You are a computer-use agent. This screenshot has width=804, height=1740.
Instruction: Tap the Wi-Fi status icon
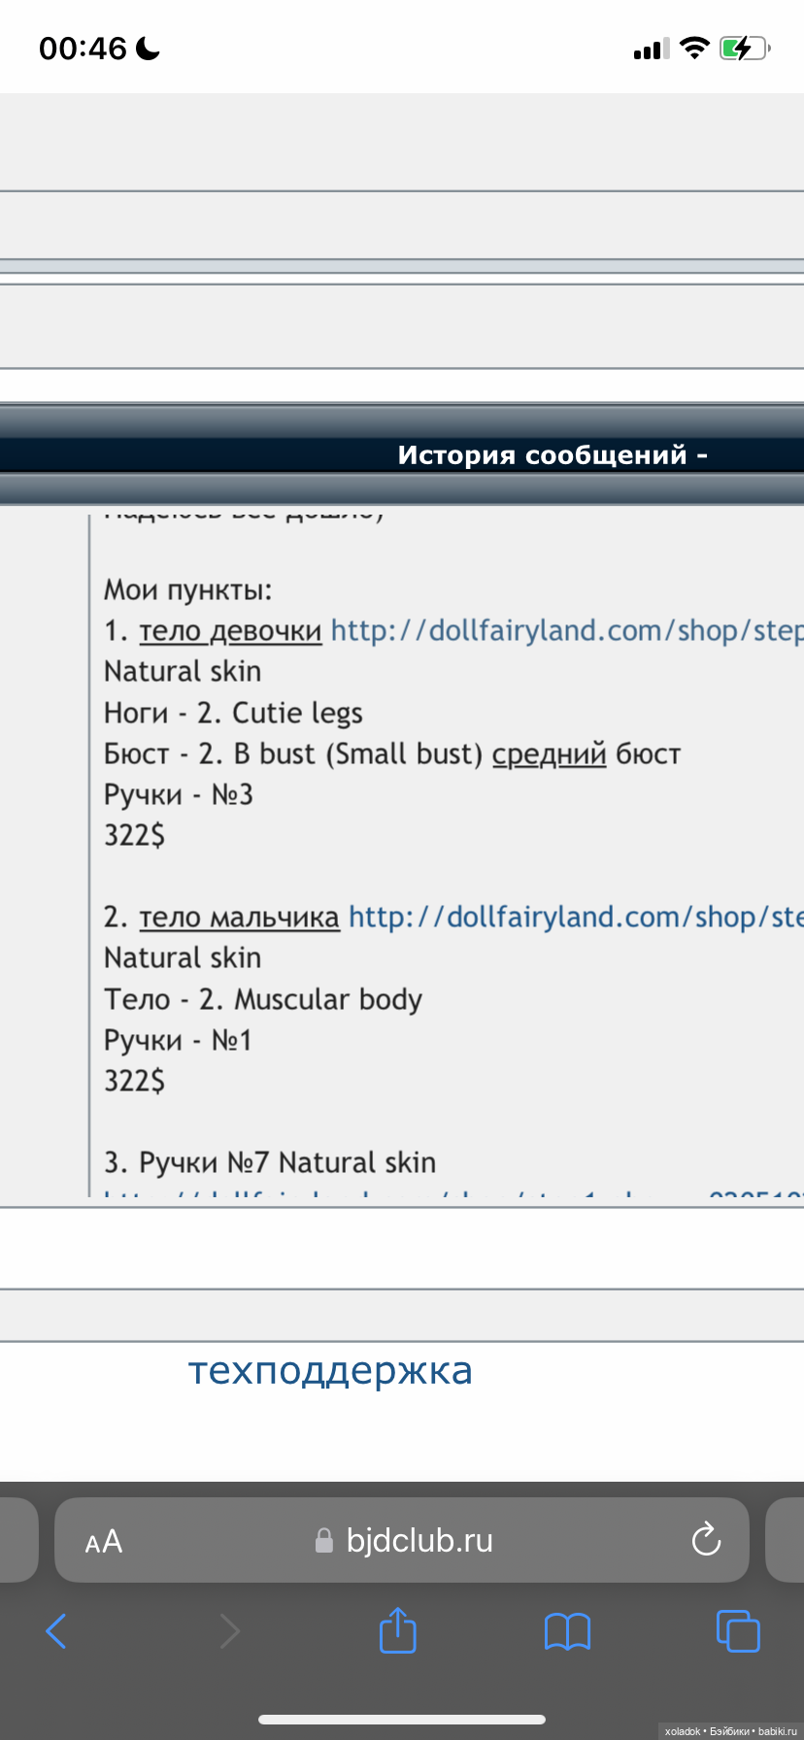click(x=694, y=48)
